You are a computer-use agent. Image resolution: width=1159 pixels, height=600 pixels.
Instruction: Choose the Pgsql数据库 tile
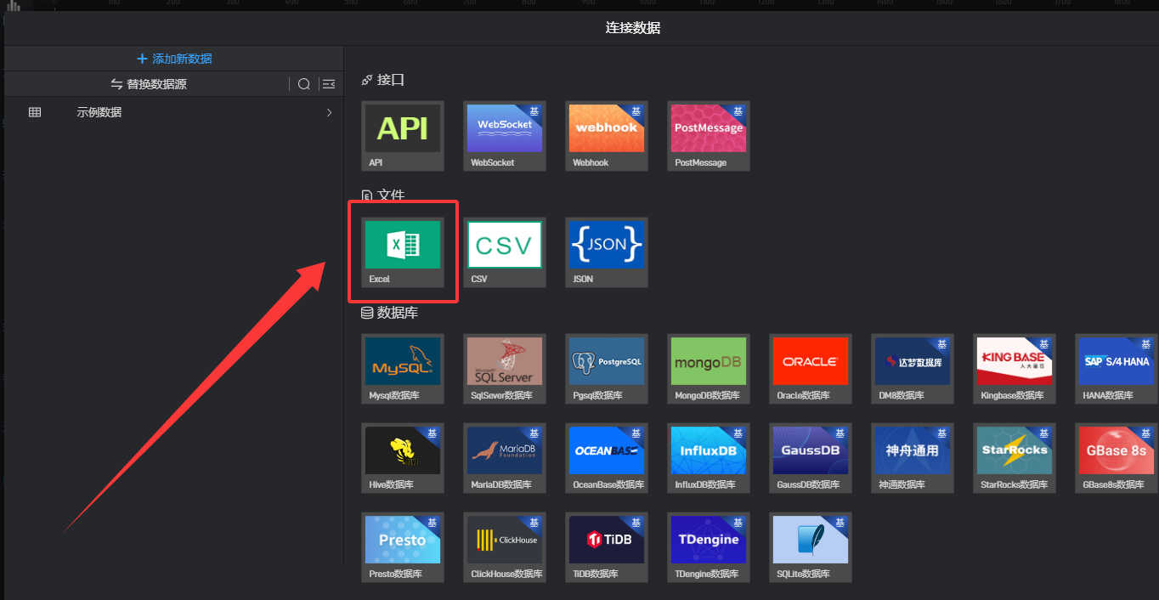pyautogui.click(x=607, y=369)
